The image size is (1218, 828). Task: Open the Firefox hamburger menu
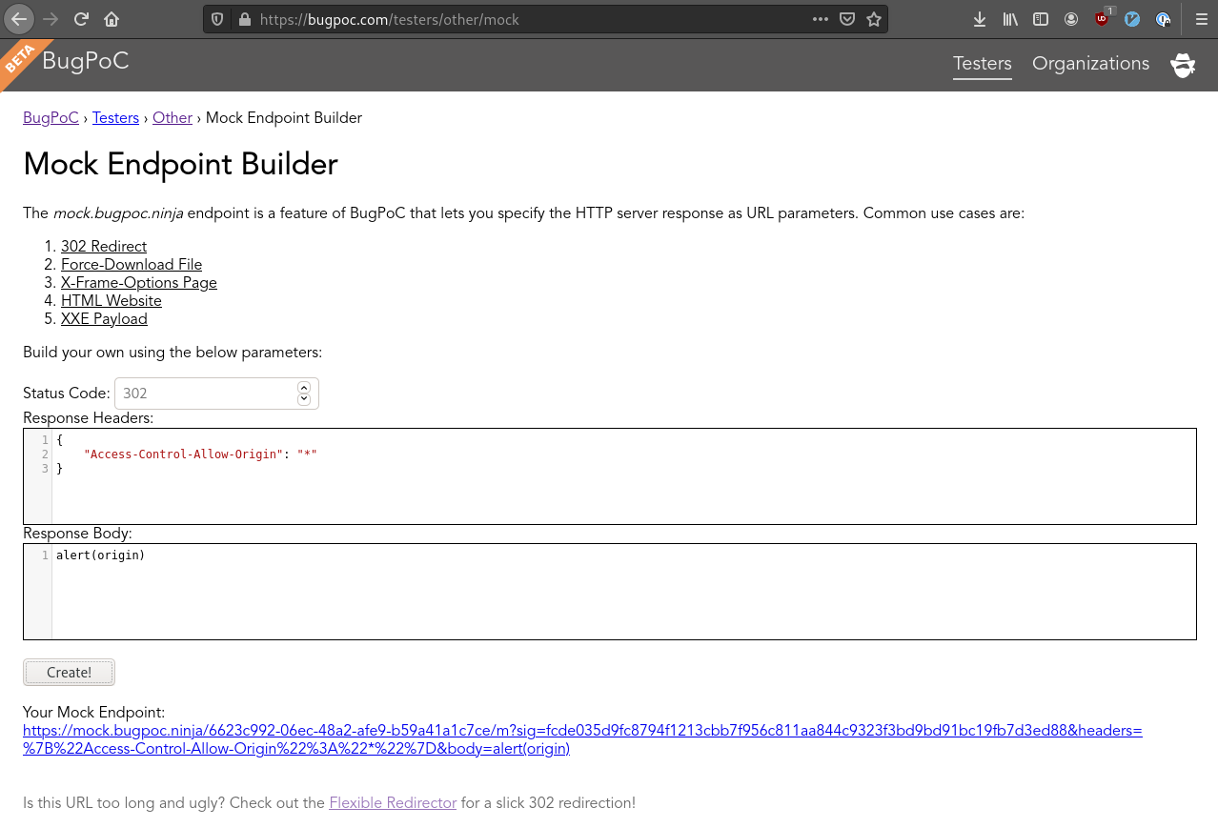(x=1201, y=19)
